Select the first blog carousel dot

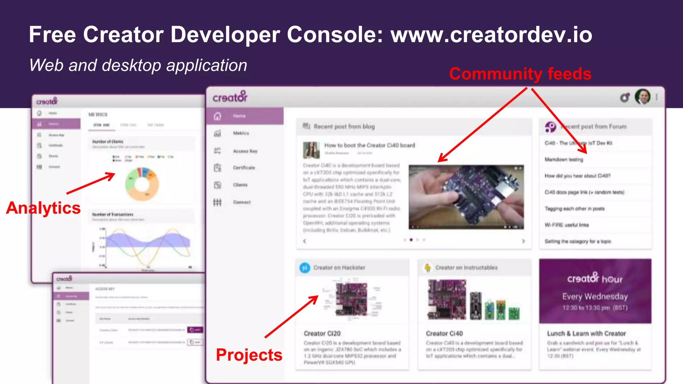click(x=405, y=240)
